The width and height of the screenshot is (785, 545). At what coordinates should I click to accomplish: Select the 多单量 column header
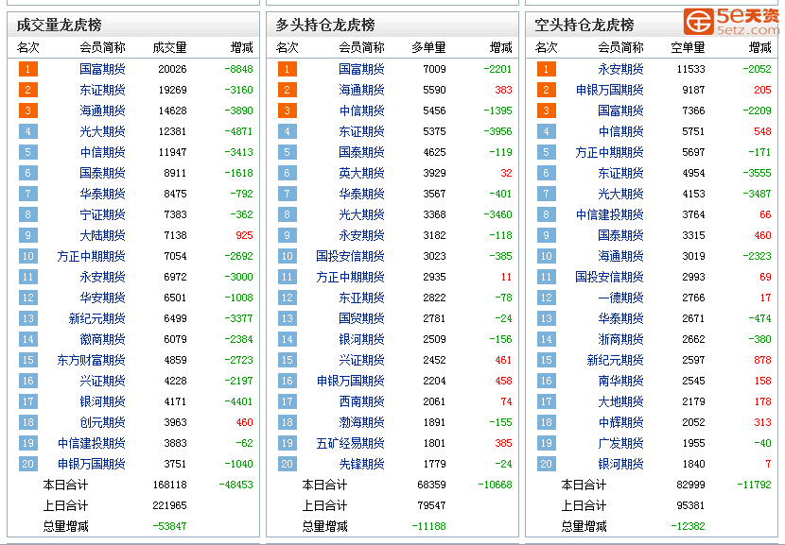(x=429, y=47)
